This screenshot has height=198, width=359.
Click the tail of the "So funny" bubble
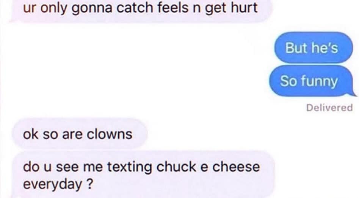tap(352, 93)
